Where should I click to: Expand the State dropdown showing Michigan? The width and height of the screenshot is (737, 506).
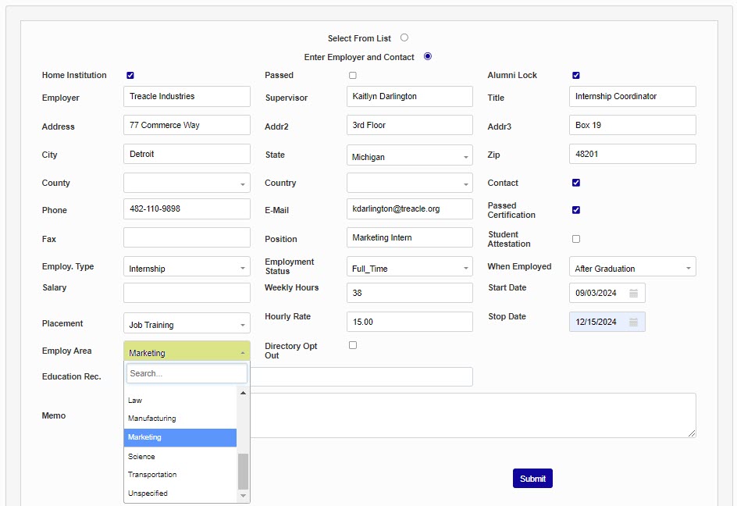point(410,156)
